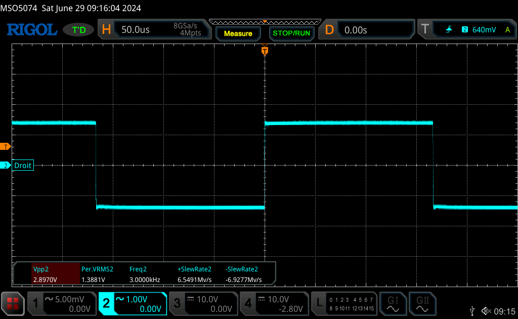
Task: Click the Vpp2 value 2.8970V
Action: click(45, 280)
